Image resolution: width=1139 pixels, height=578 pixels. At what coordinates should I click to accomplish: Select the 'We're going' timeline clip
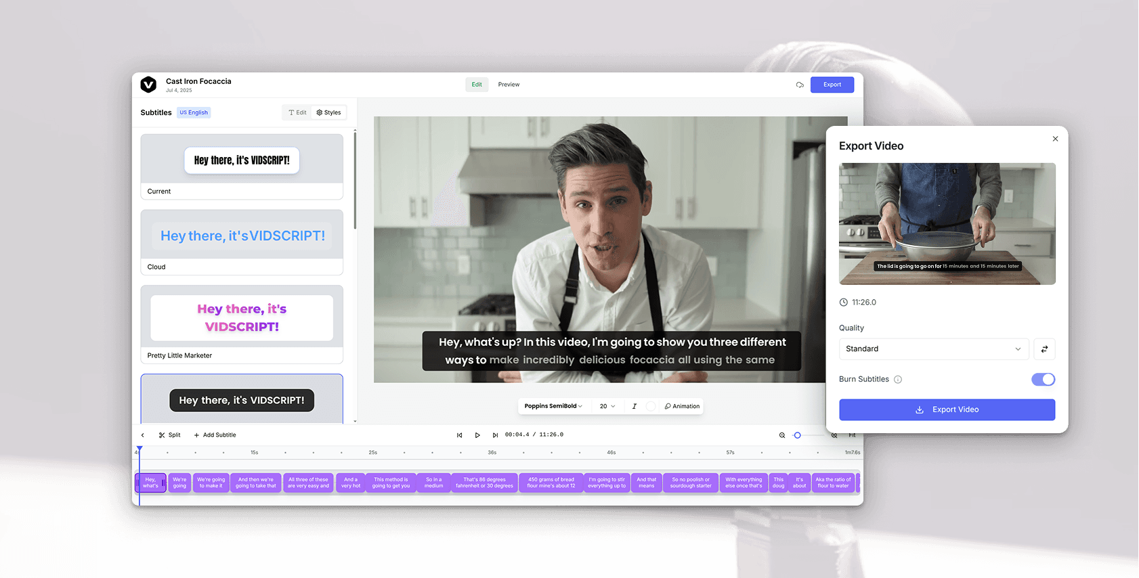(x=179, y=483)
